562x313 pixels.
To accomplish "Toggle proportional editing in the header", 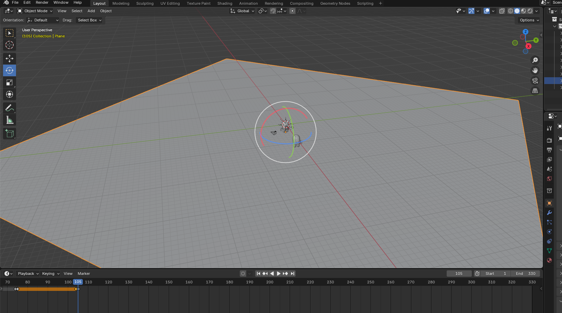I will (292, 11).
